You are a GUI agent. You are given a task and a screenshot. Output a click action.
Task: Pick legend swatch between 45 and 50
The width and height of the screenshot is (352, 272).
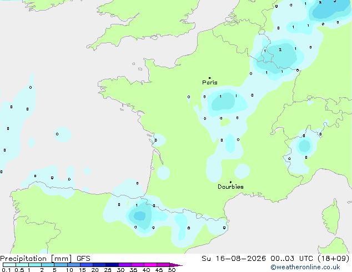coord(163,265)
